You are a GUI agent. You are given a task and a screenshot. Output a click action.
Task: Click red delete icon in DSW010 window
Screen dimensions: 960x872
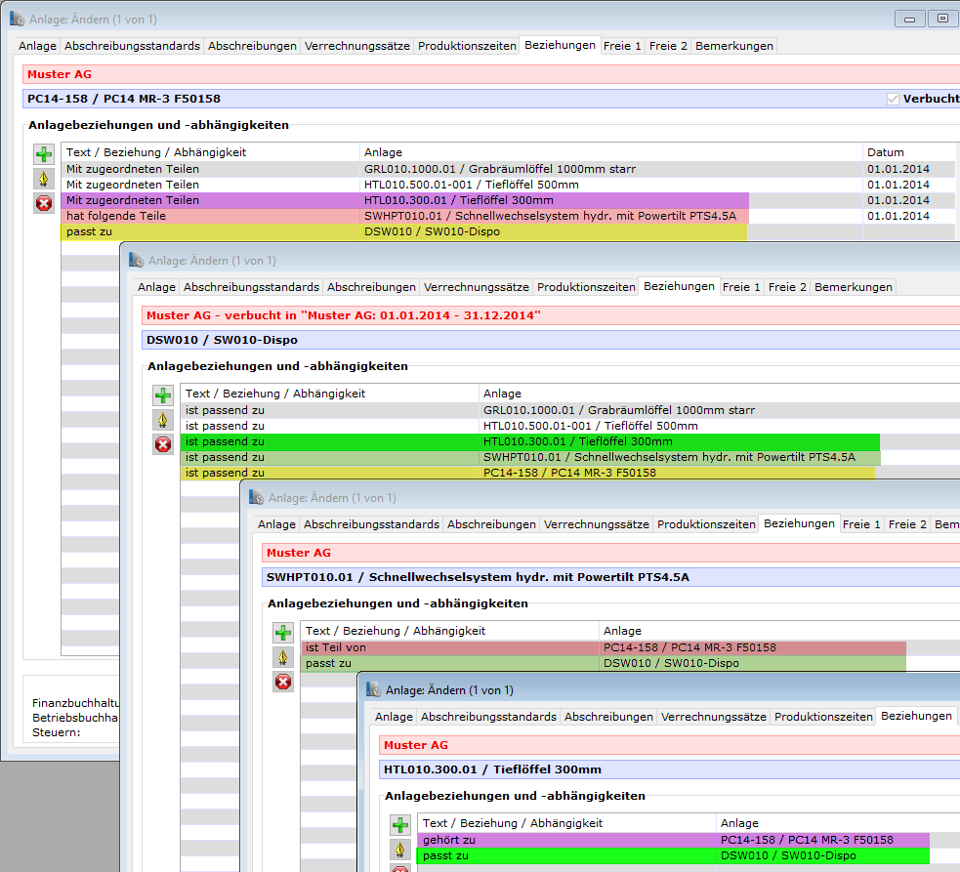[x=163, y=444]
